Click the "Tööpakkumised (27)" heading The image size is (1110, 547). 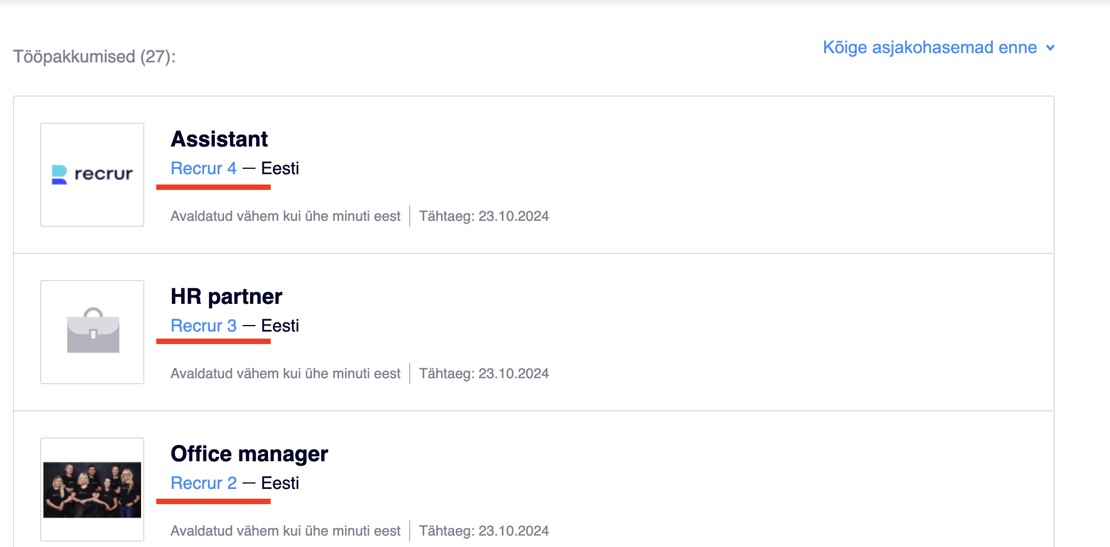94,57
